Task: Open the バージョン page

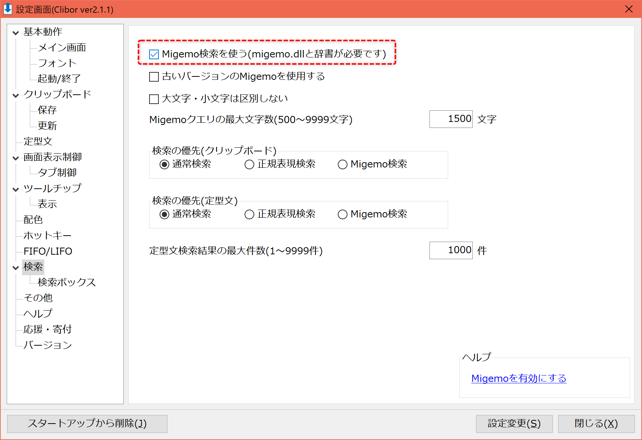Action: click(x=48, y=345)
